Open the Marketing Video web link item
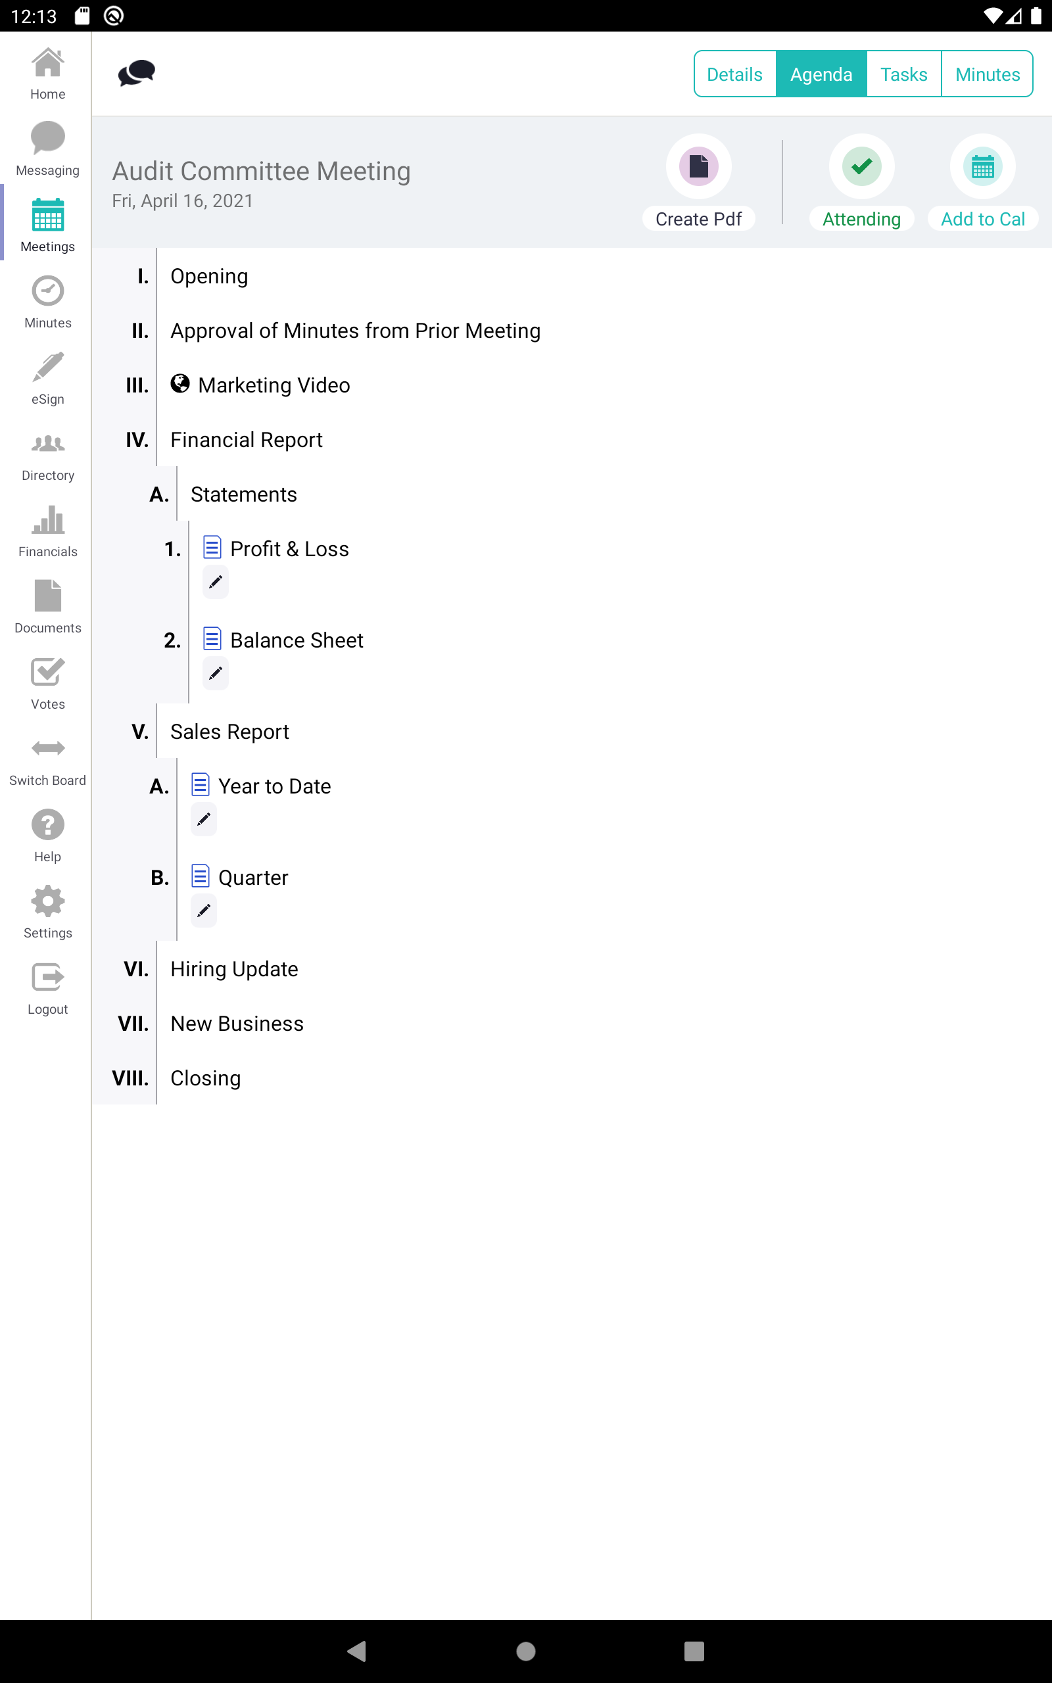This screenshot has height=1683, width=1052. (260, 385)
